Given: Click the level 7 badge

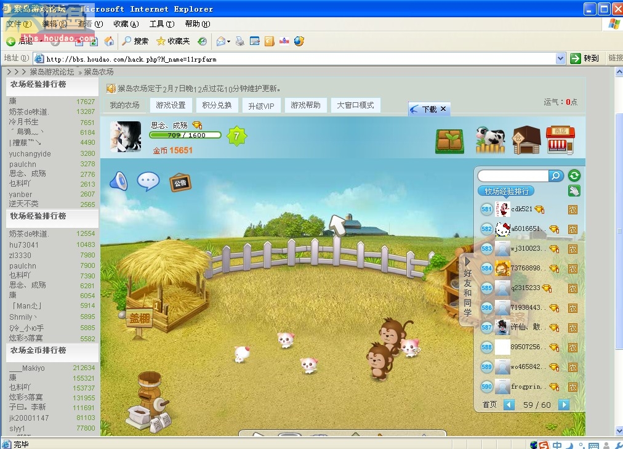Looking at the screenshot, I should pyautogui.click(x=236, y=136).
